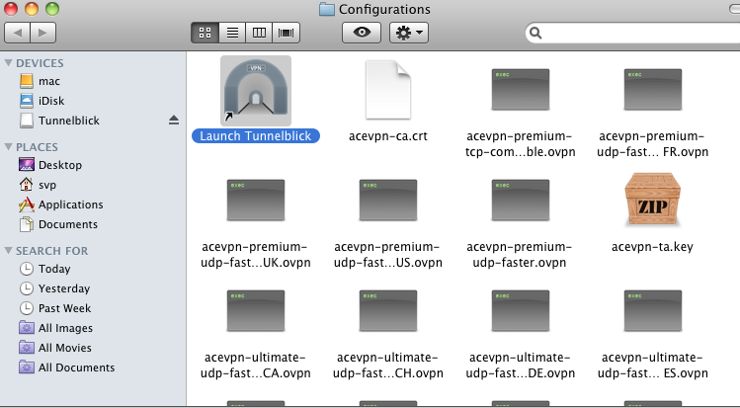Select the acevpn-ta.key ZIP crate icon
Screen dimensions: 740x408
pos(653,199)
